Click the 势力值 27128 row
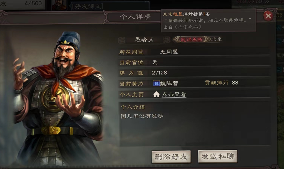The height and width of the screenshot is (169, 284). click(194, 73)
